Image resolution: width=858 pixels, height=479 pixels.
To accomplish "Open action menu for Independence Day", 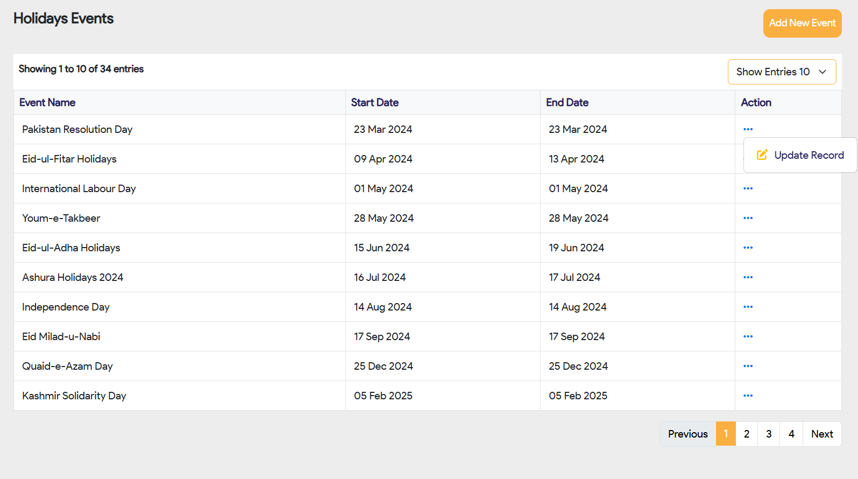I will [748, 307].
